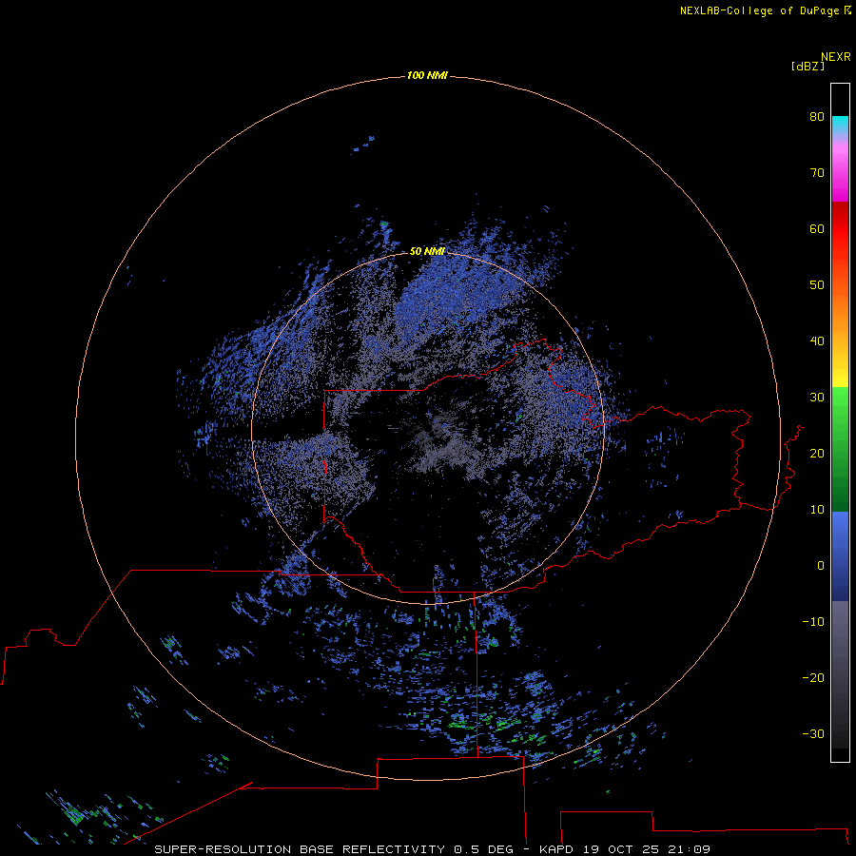Click the 30 dBZ scale value
This screenshot has width=856, height=856.
coord(817,397)
